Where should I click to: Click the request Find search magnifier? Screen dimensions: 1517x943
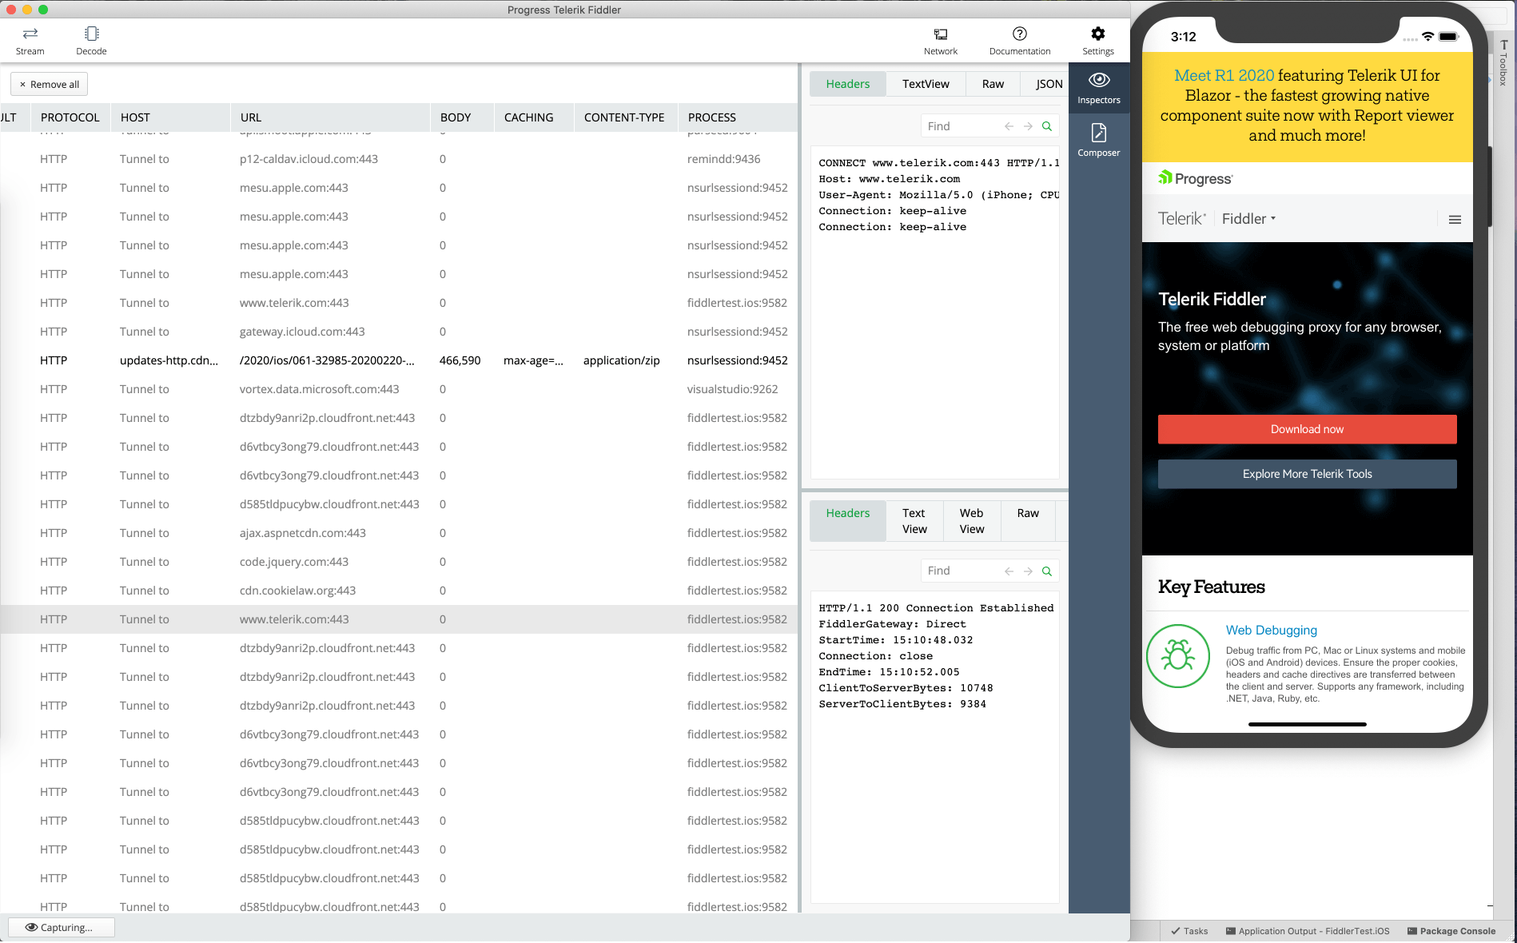coord(1047,126)
